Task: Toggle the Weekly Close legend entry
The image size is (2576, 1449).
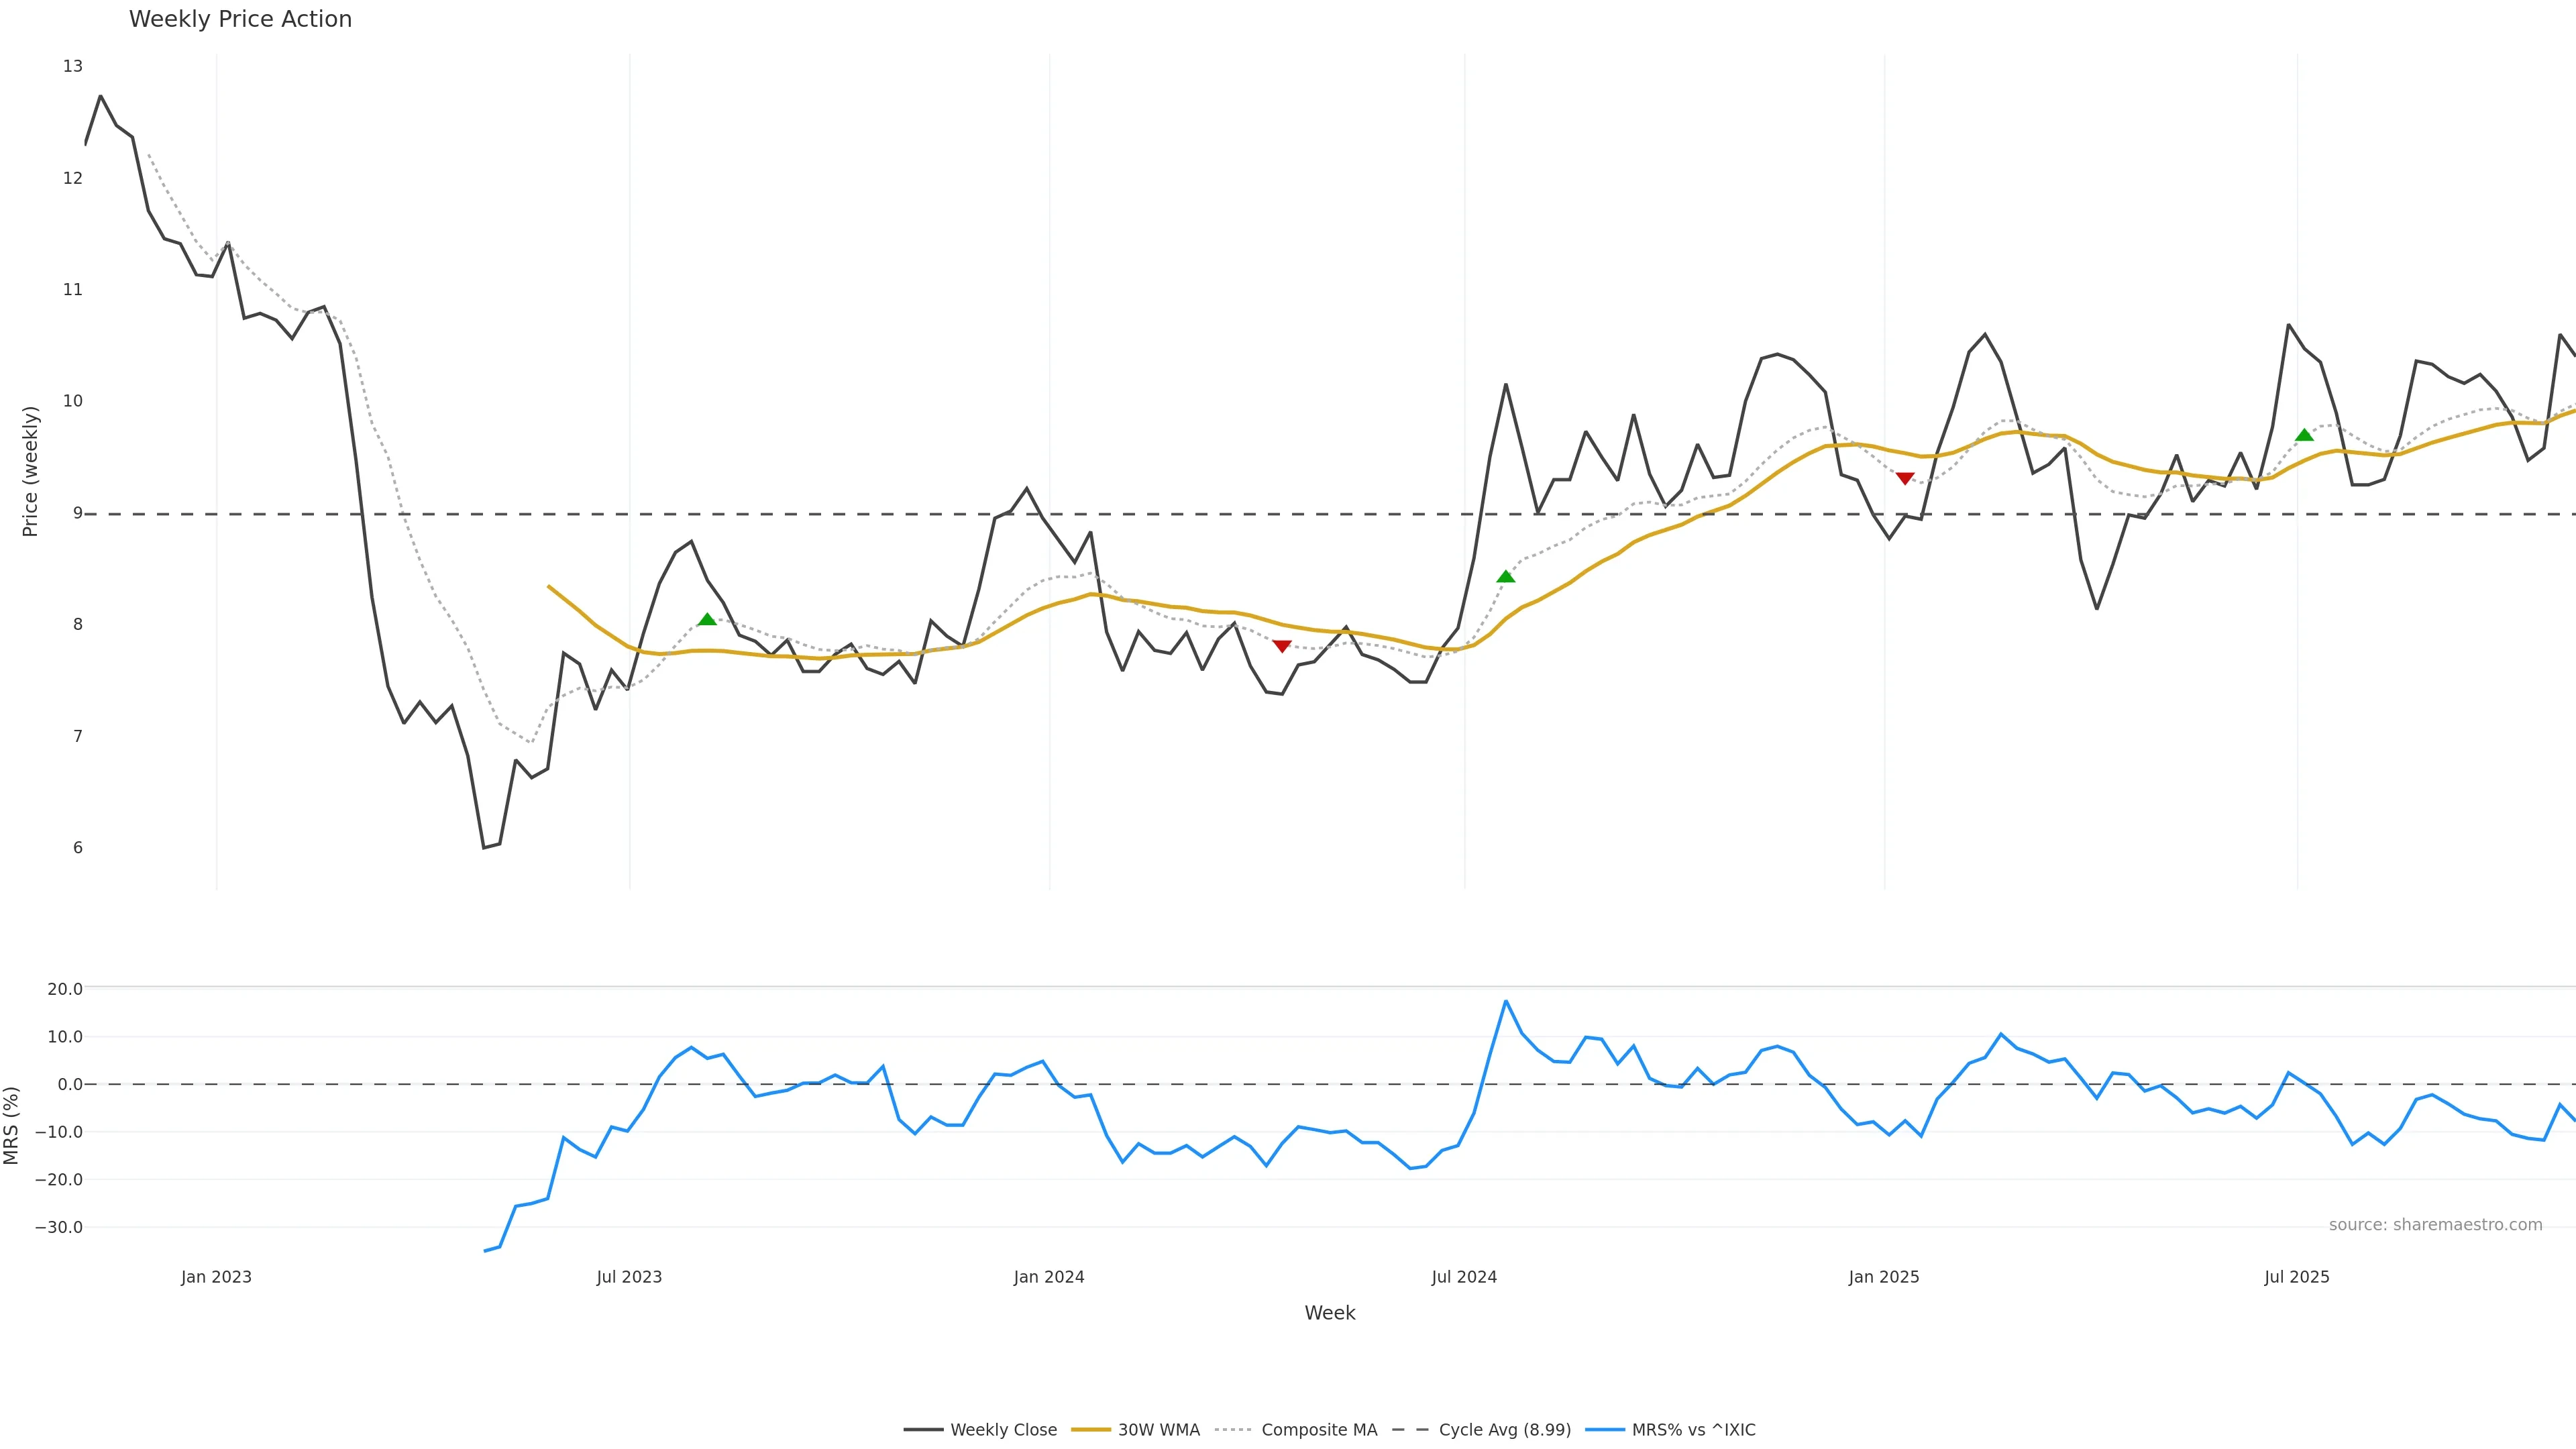Action: 1003,1430
